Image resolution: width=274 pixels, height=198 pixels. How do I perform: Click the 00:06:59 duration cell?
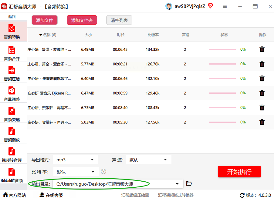(x=120, y=93)
